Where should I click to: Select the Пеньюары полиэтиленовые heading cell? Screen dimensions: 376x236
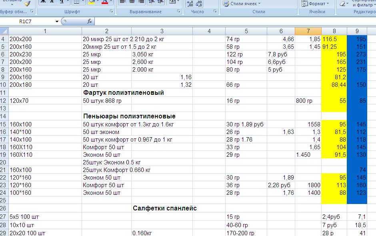pos(129,116)
